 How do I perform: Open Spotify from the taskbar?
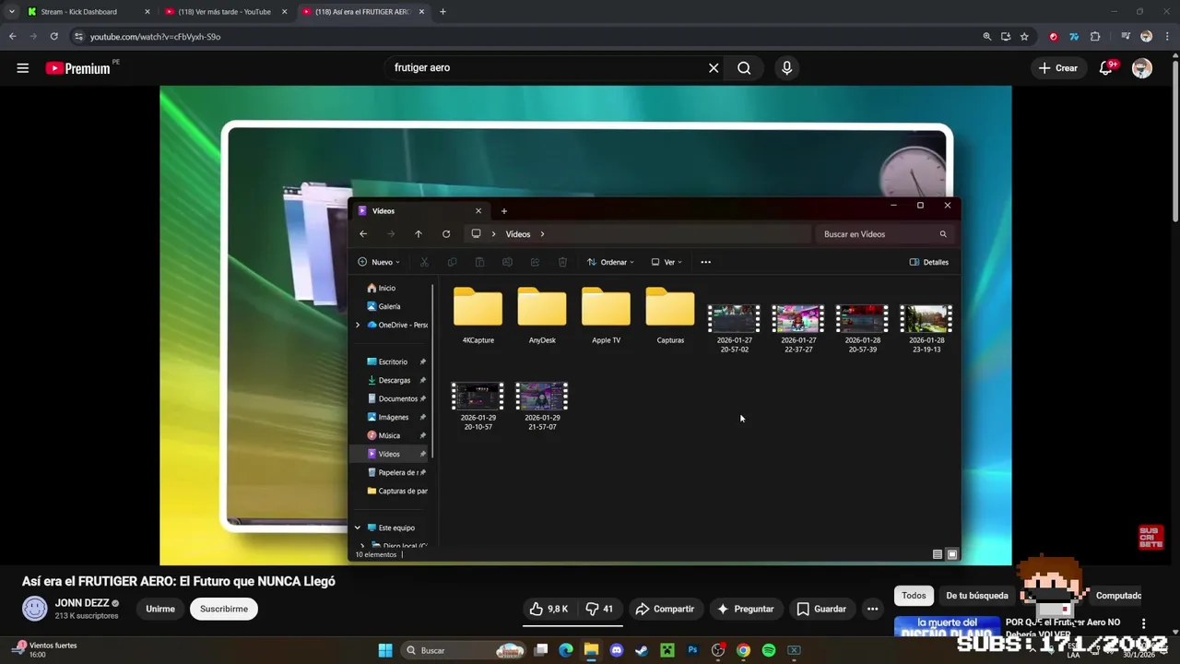[x=769, y=650]
